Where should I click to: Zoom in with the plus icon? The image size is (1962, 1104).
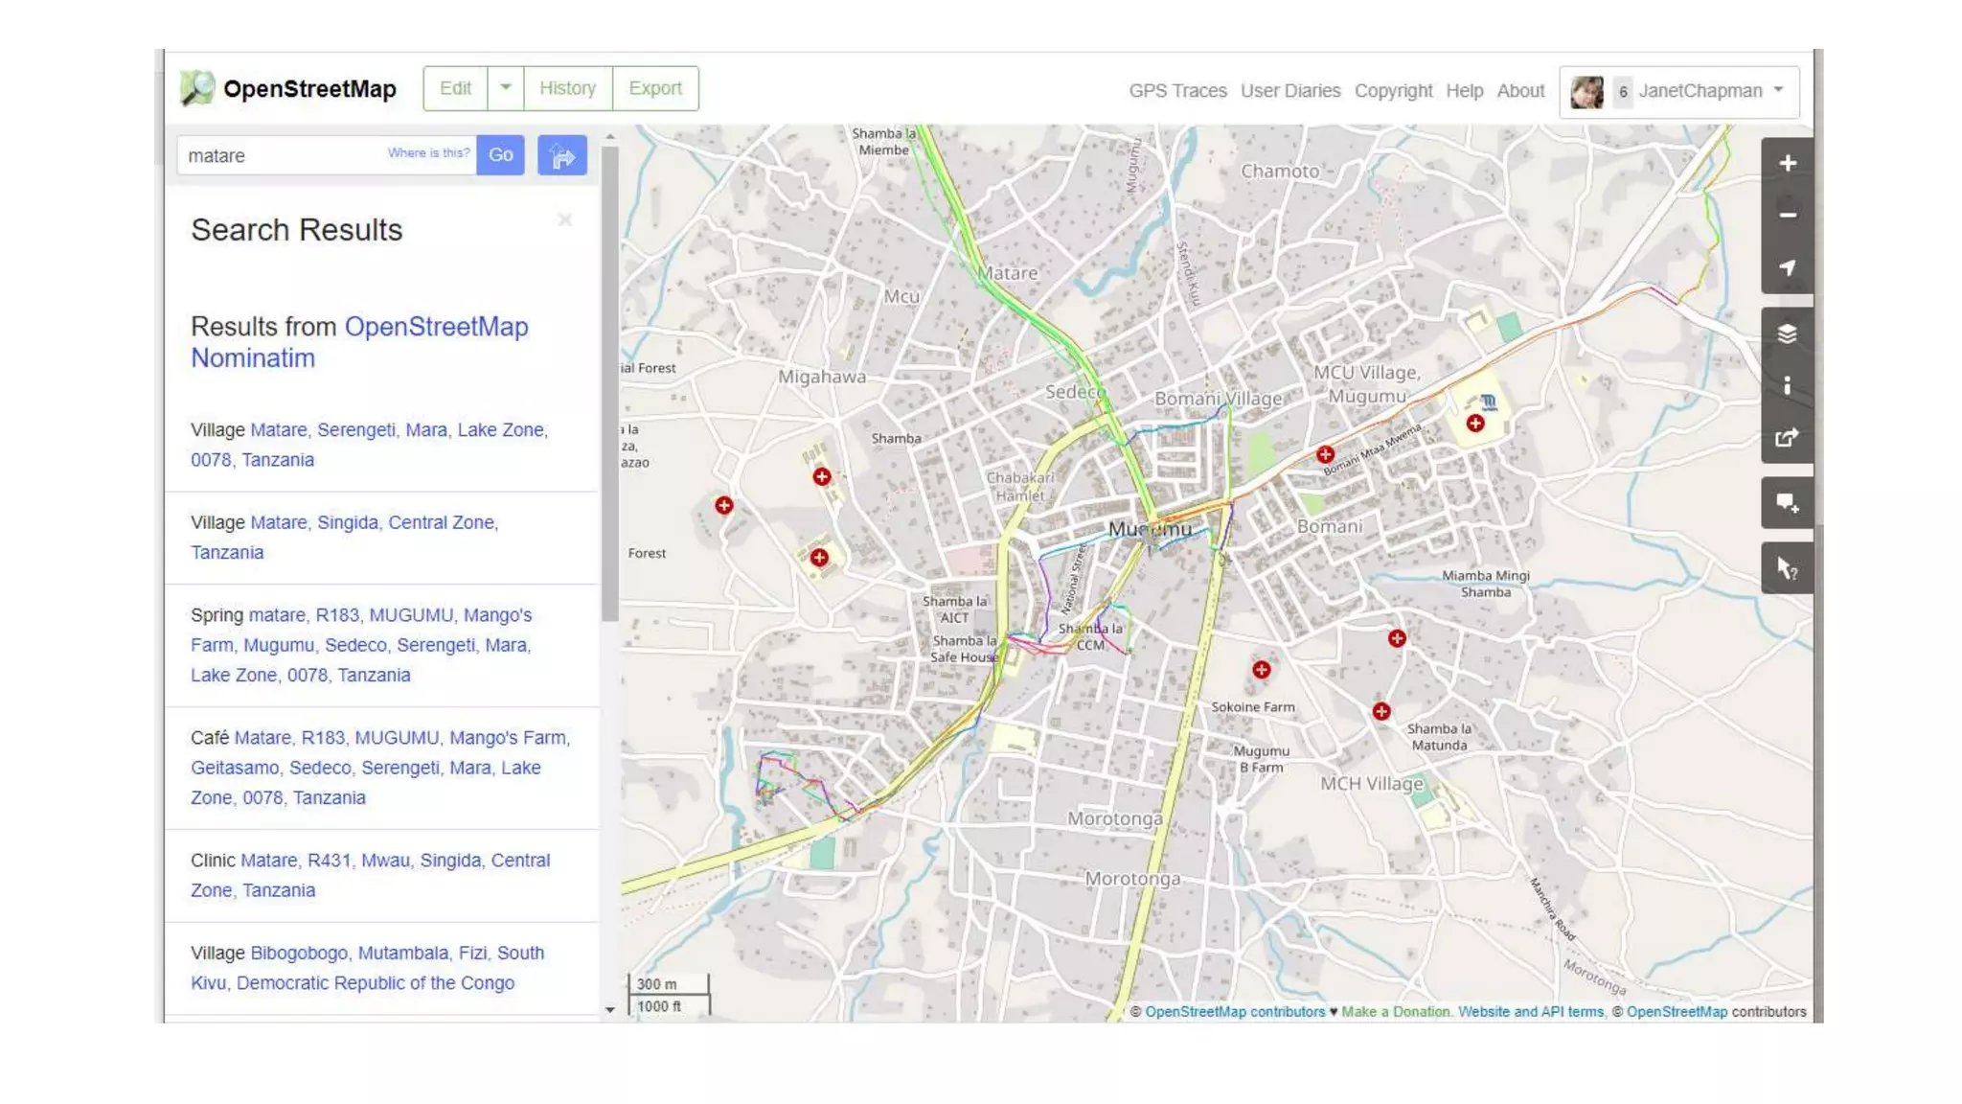pos(1787,164)
